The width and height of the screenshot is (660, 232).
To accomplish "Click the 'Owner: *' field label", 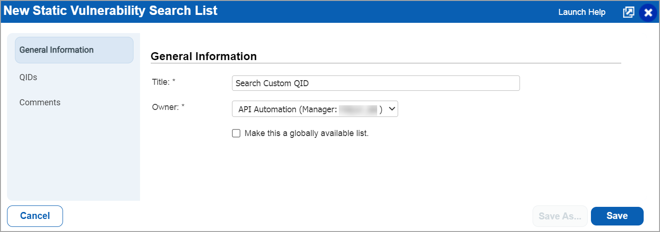I will point(168,107).
